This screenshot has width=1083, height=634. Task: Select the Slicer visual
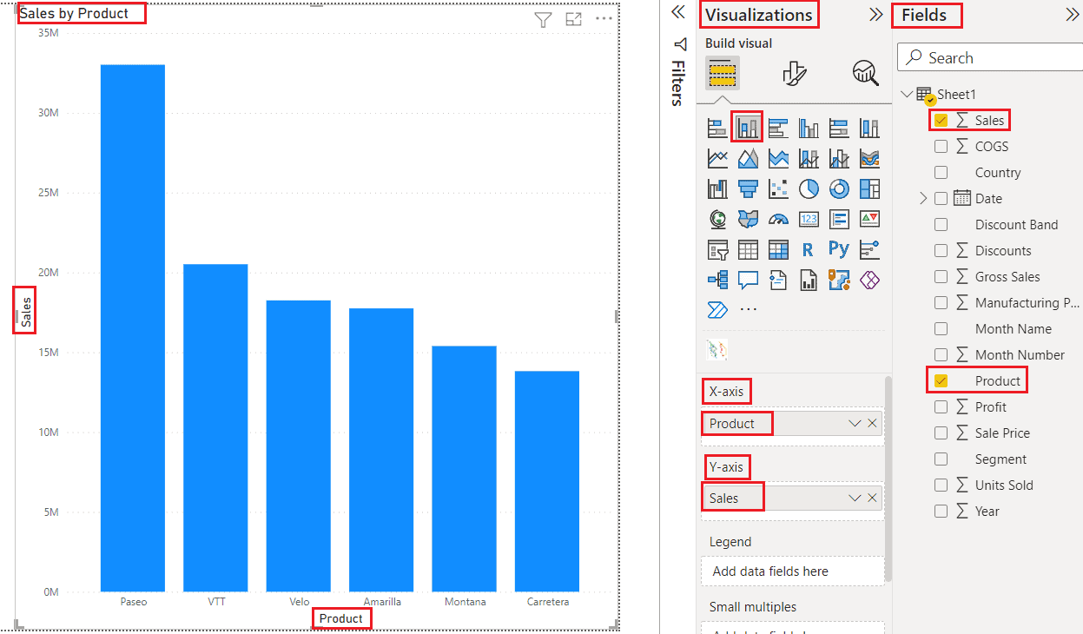[717, 249]
